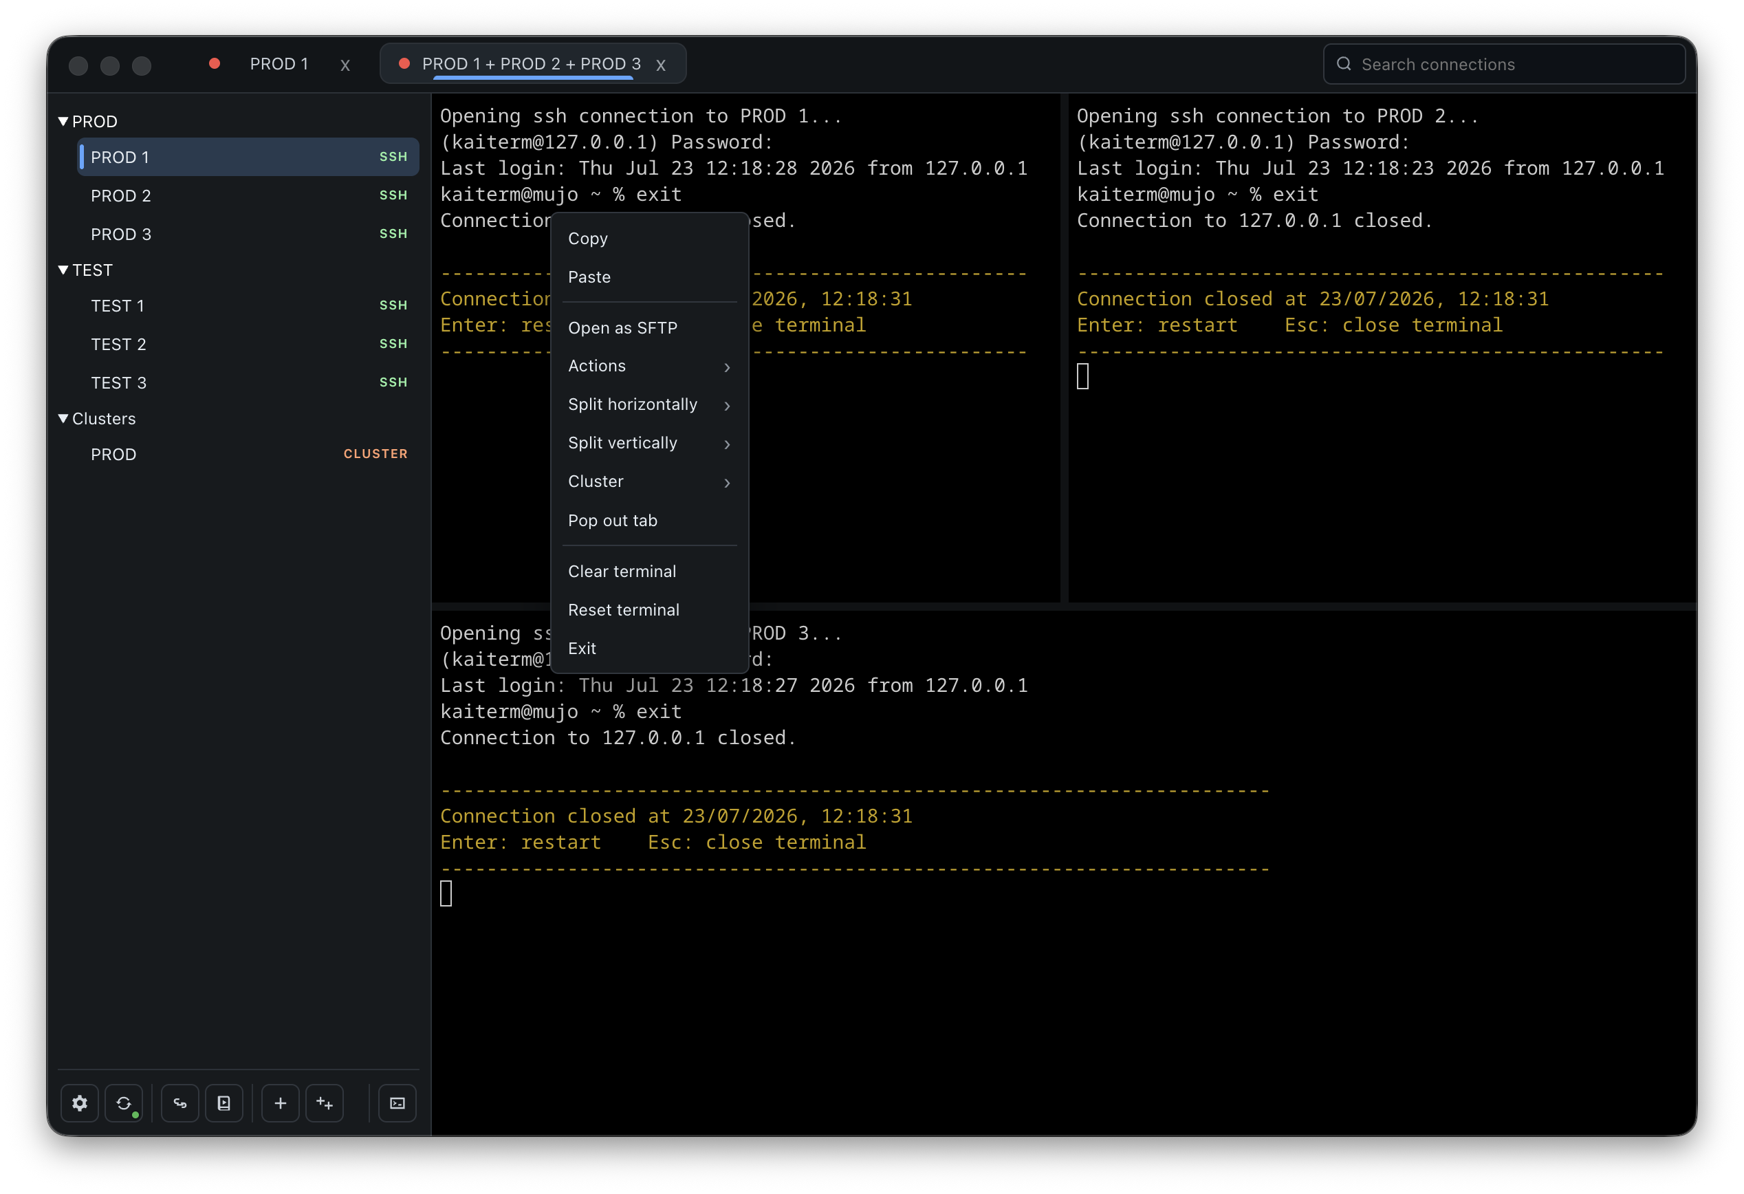The height and width of the screenshot is (1194, 1744).
Task: Click SSH badge on PROD 2 row
Action: coord(393,195)
